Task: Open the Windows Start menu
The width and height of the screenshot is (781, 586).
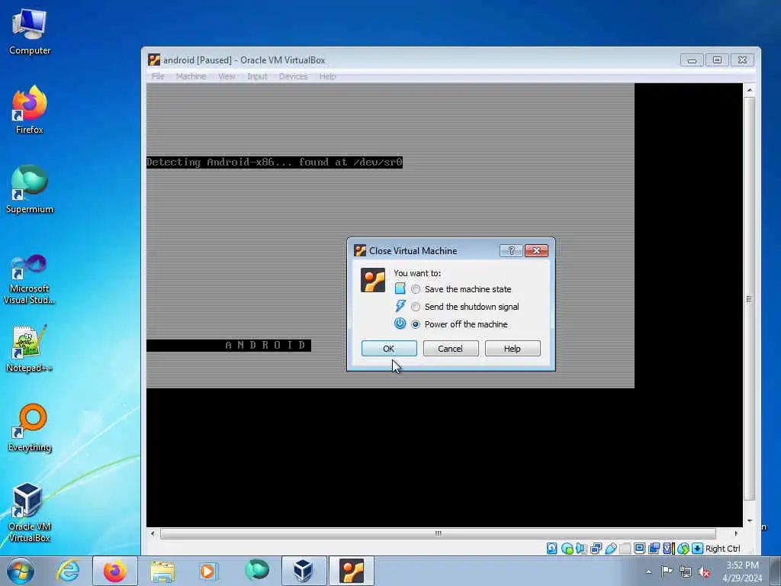Action: click(x=21, y=571)
